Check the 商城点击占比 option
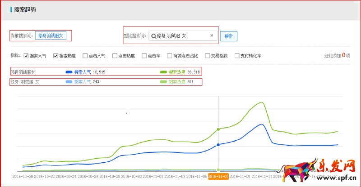Screen dimensions: 361x187 (169, 56)
